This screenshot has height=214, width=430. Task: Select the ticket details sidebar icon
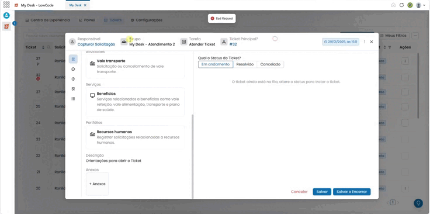pos(73,59)
